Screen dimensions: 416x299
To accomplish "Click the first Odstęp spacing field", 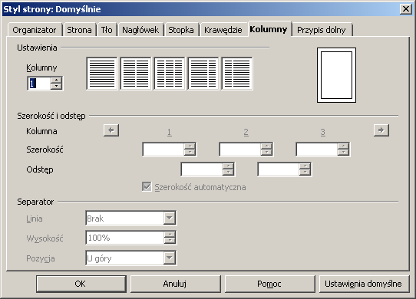I will 202,169.
